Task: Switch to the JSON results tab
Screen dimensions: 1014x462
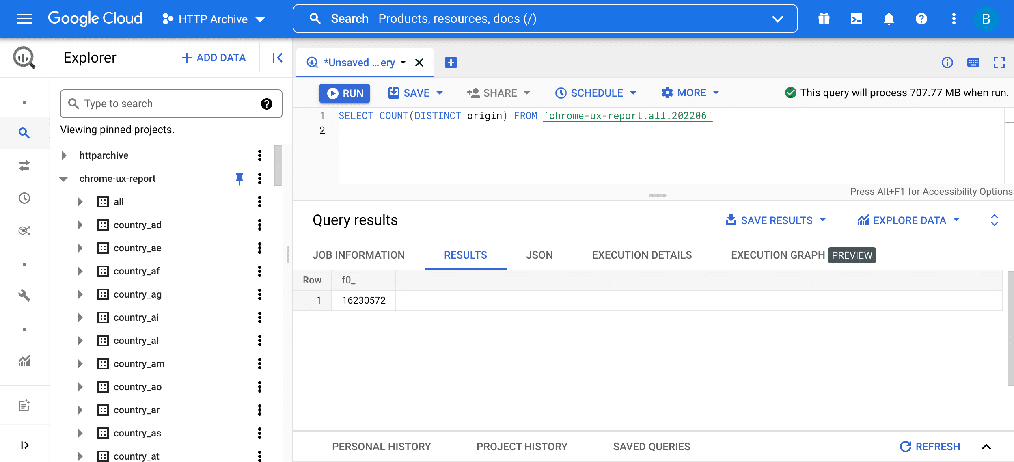Action: click(539, 254)
